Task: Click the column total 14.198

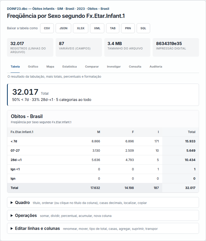Action: [x=129, y=188]
